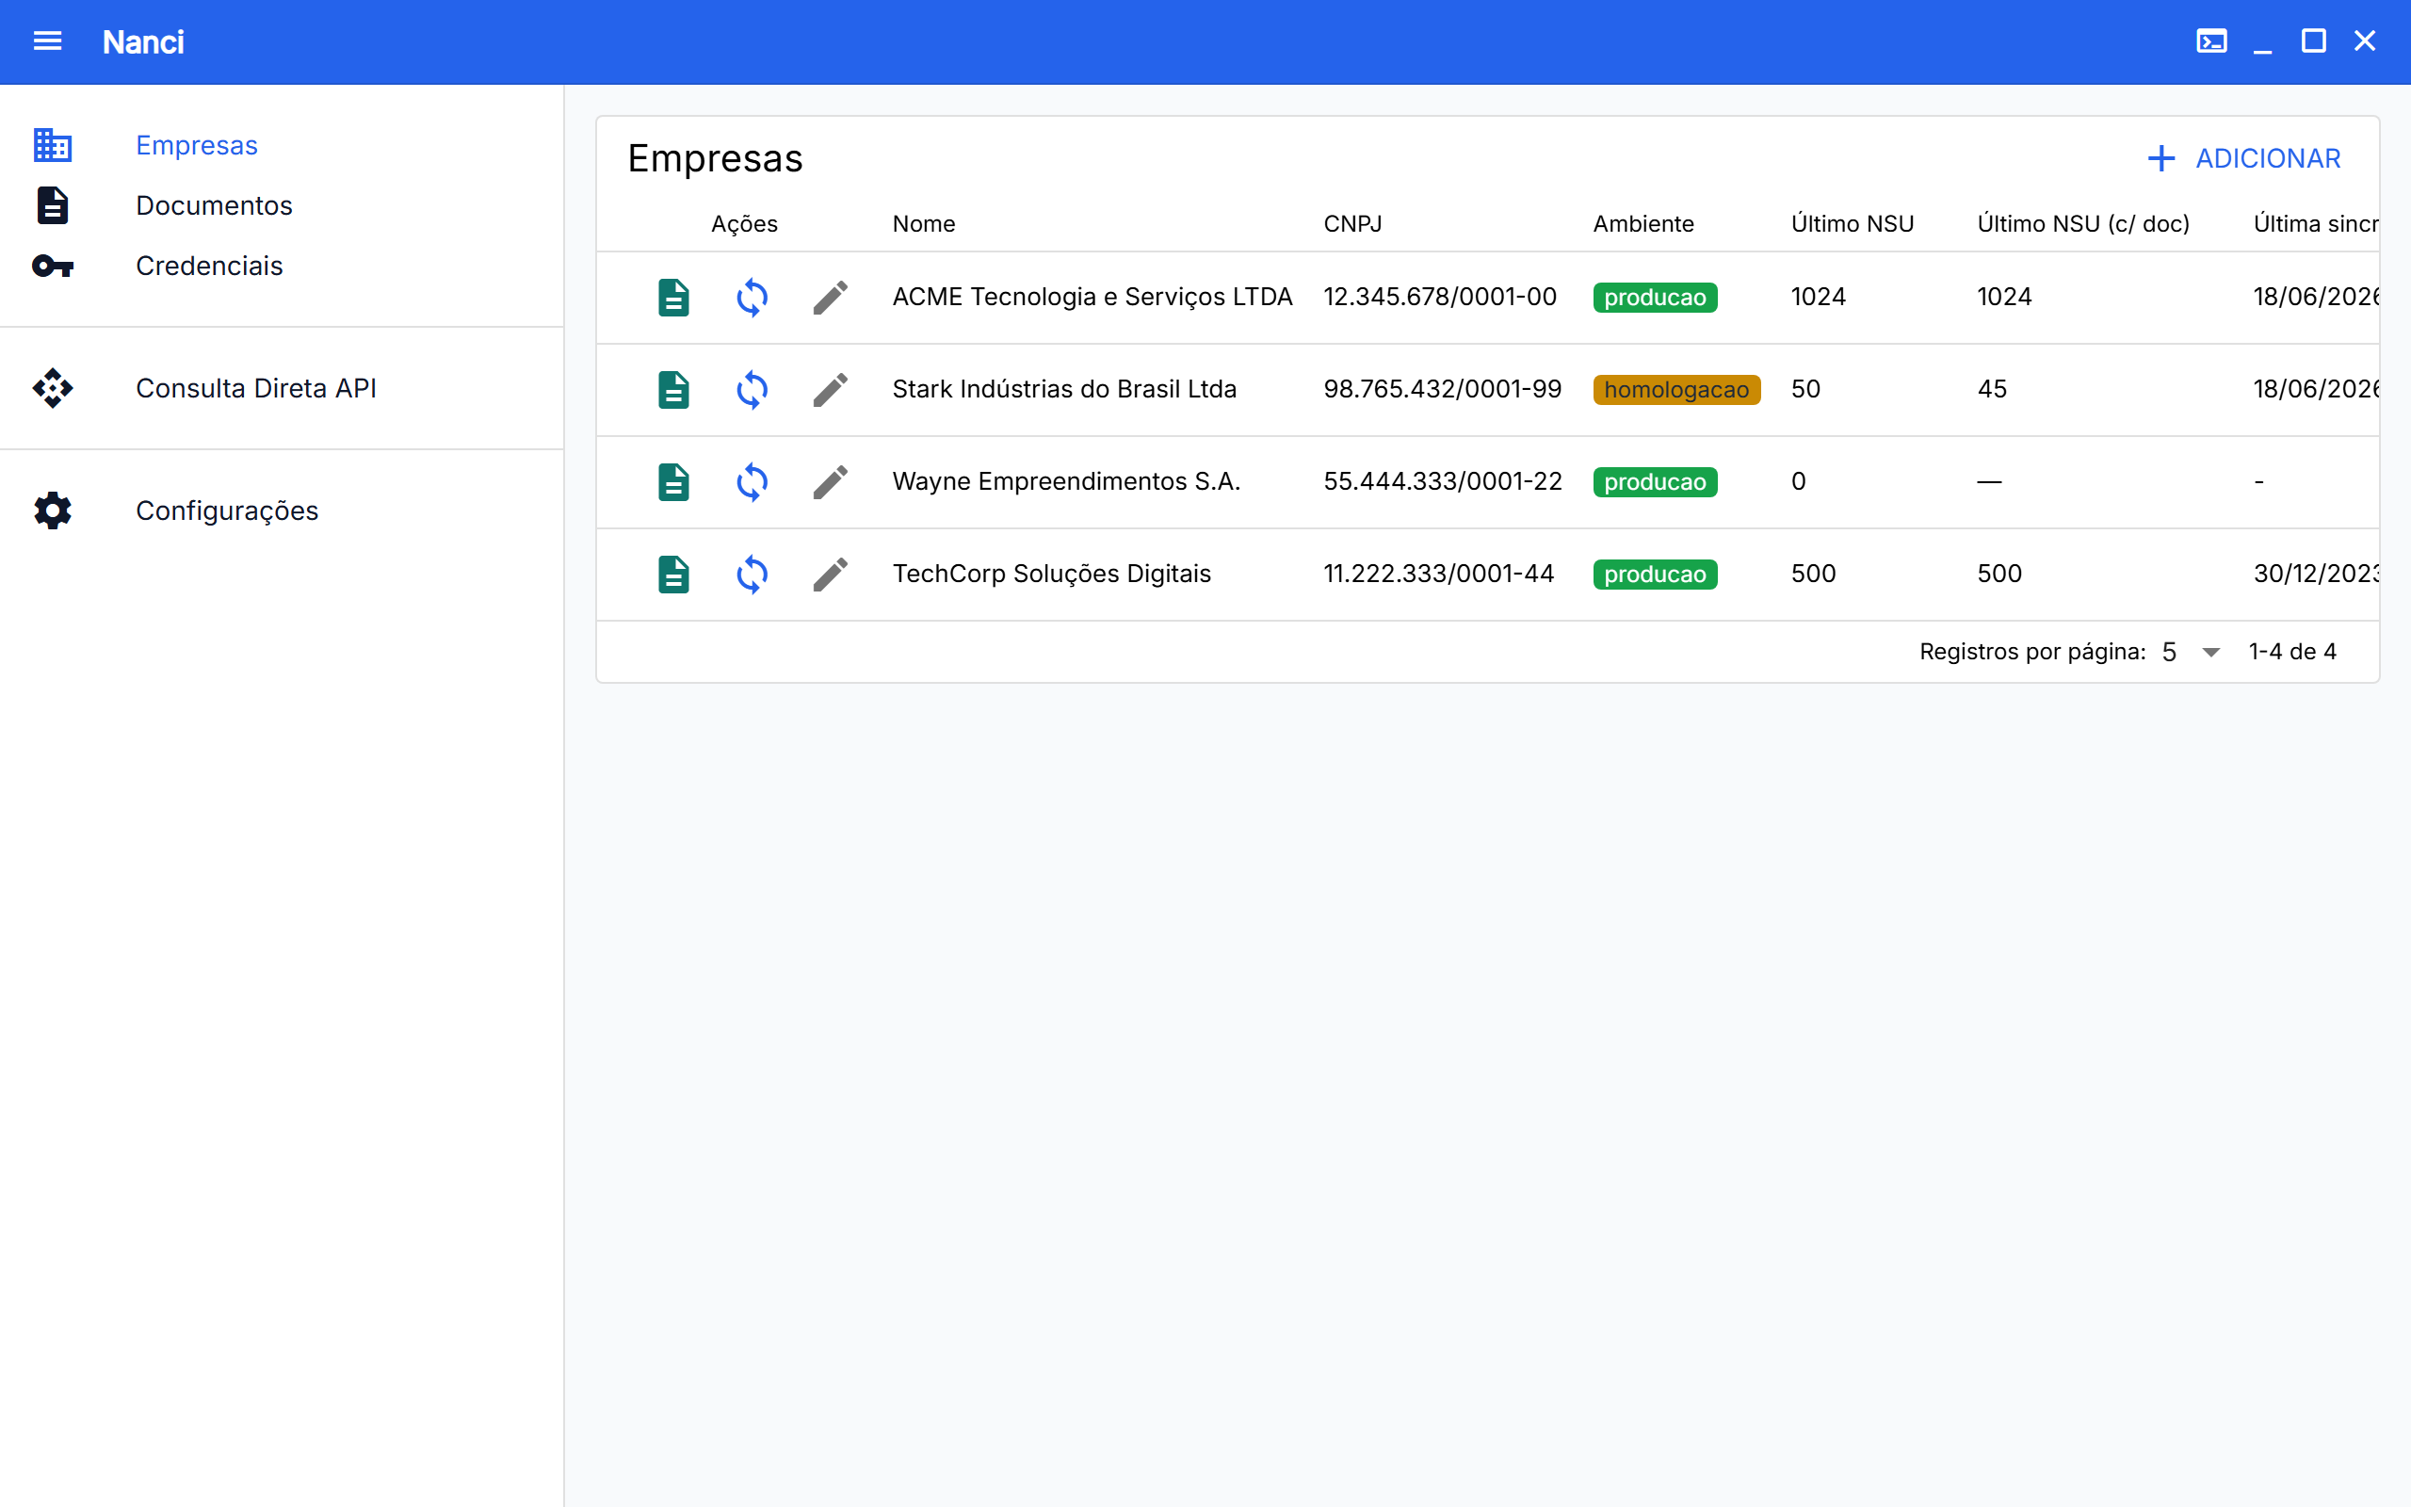The width and height of the screenshot is (2411, 1507).
Task: Close the Nanci window
Action: (x=2364, y=41)
